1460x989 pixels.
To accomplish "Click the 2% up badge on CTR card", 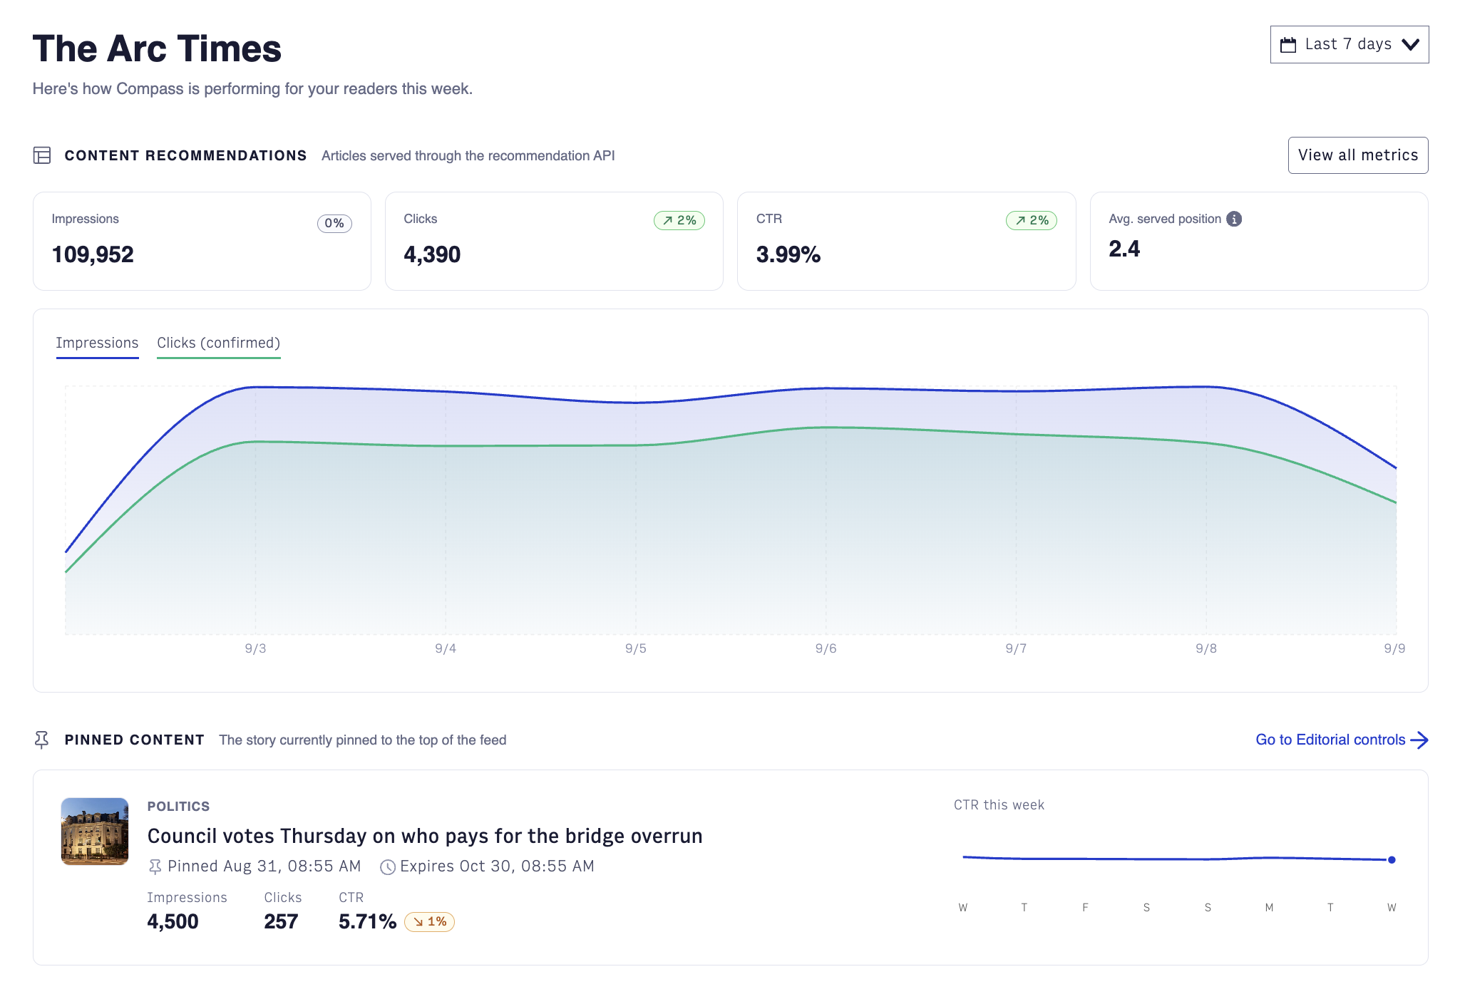I will (x=1032, y=220).
